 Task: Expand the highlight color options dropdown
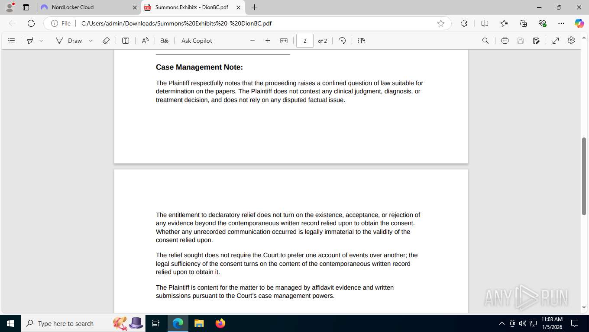click(41, 41)
